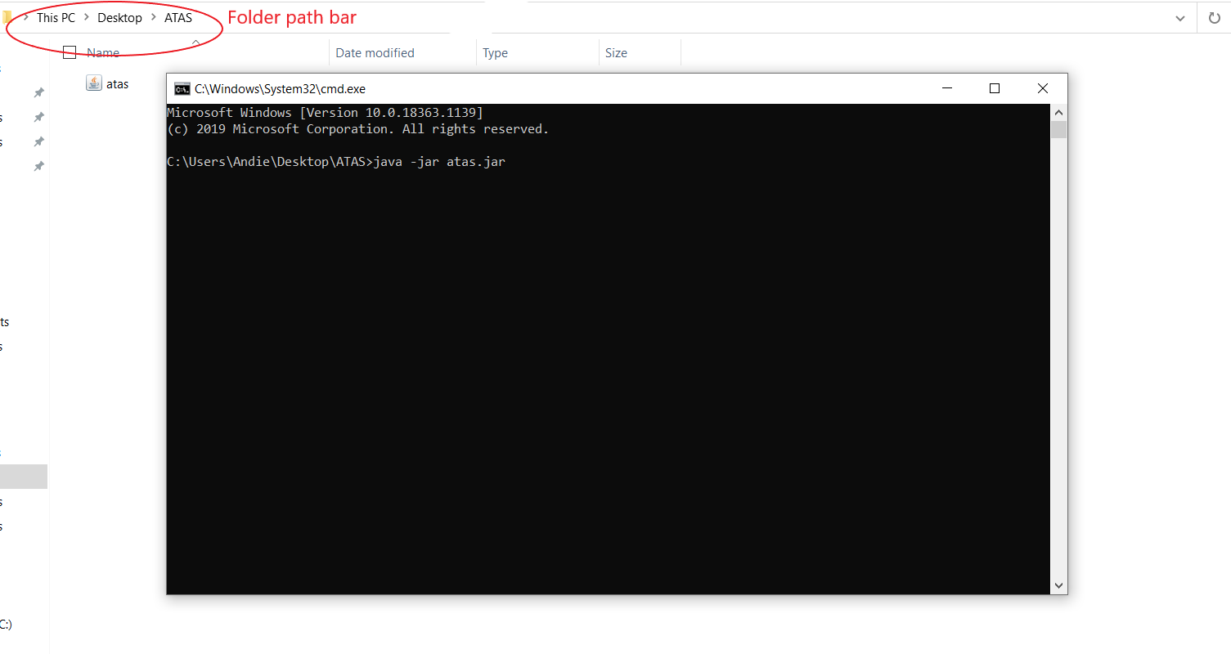This screenshot has height=654, width=1231.
Task: Click the C:\Windows\System32\cmd.exe window title
Action: tap(280, 89)
